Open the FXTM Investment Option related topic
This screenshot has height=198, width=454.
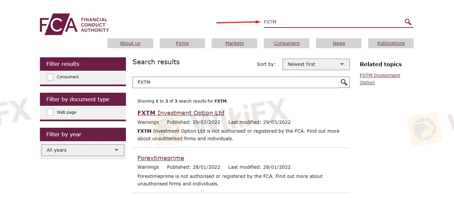380,79
